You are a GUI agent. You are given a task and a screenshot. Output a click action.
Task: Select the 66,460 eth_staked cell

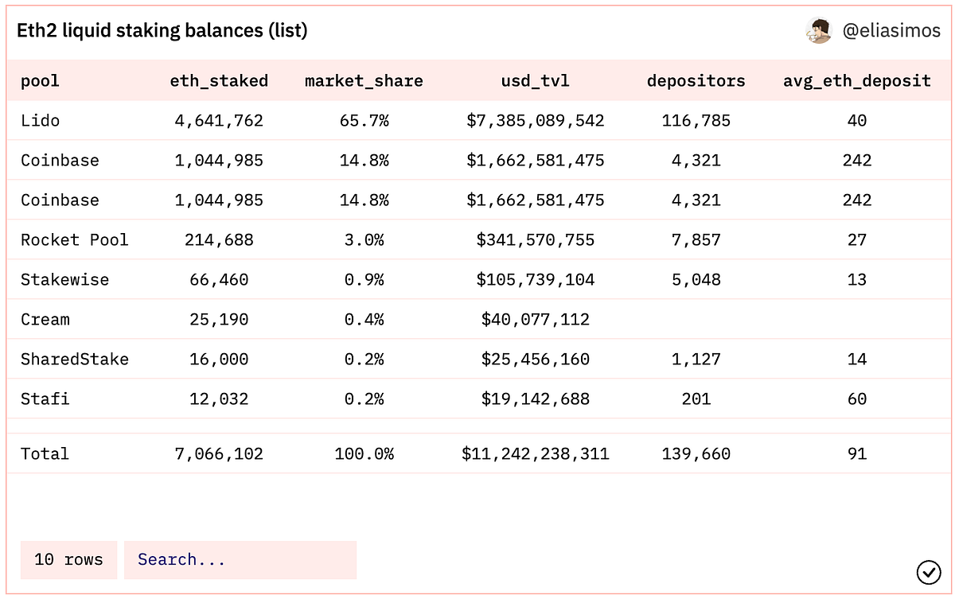pyautogui.click(x=219, y=280)
